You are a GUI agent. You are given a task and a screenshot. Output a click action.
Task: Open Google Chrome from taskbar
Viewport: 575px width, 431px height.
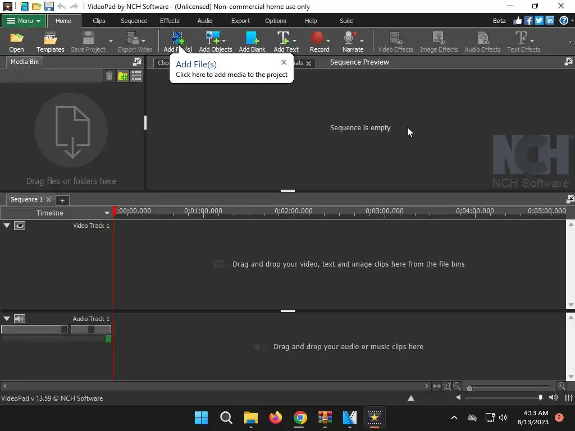pyautogui.click(x=300, y=418)
